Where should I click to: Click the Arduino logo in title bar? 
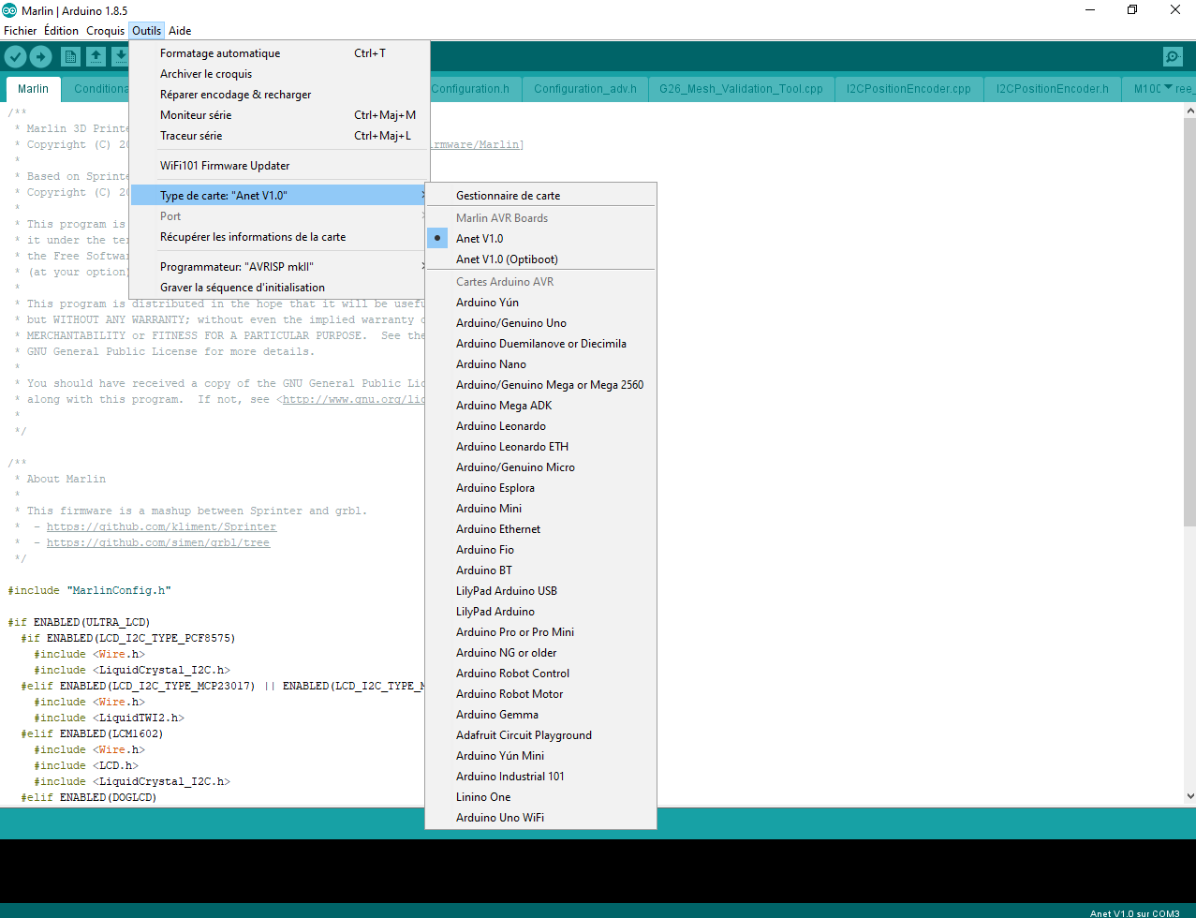tap(9, 10)
